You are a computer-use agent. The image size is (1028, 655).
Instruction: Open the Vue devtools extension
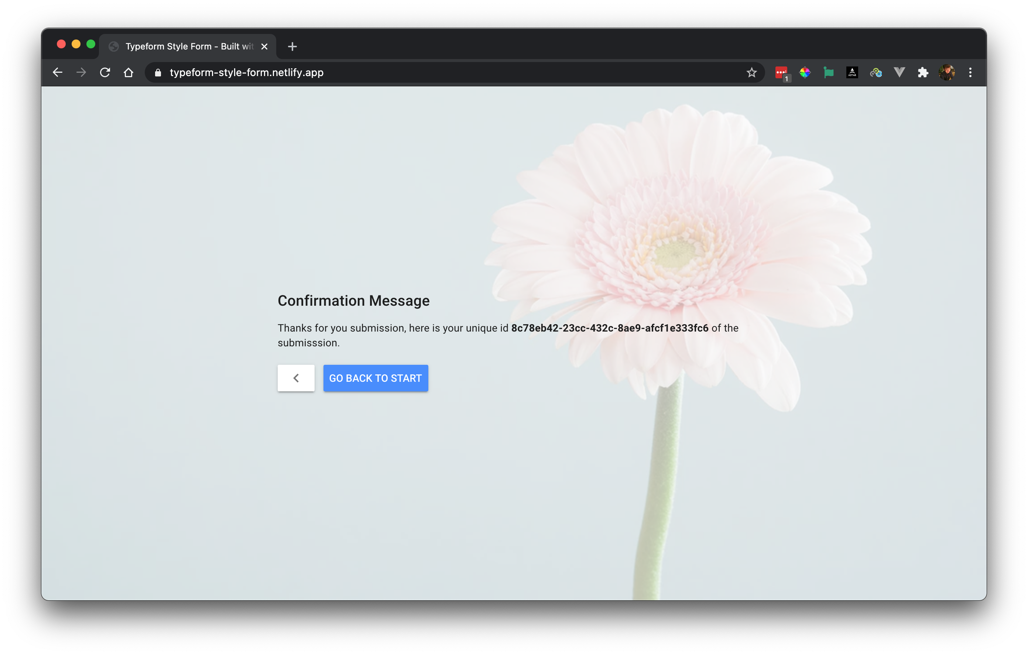point(899,73)
